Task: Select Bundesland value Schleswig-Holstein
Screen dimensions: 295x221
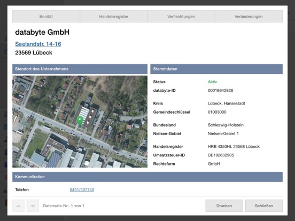Action: (226, 125)
